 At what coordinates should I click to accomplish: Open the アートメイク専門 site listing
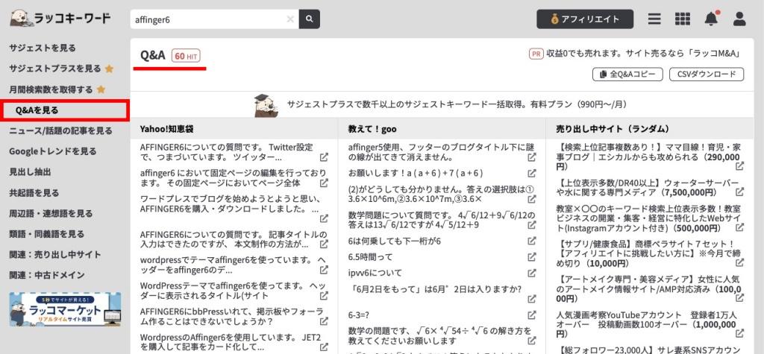pos(648,288)
